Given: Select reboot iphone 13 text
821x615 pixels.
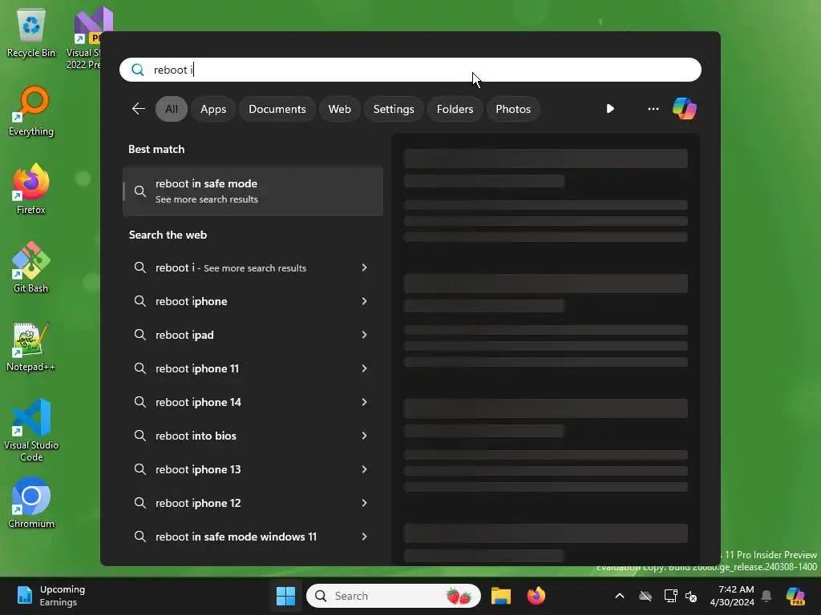Looking at the screenshot, I should (x=198, y=469).
